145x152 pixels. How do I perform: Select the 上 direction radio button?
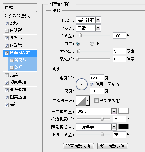coord(78,44)
